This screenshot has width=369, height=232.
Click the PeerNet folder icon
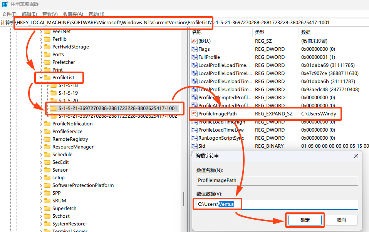(47, 32)
